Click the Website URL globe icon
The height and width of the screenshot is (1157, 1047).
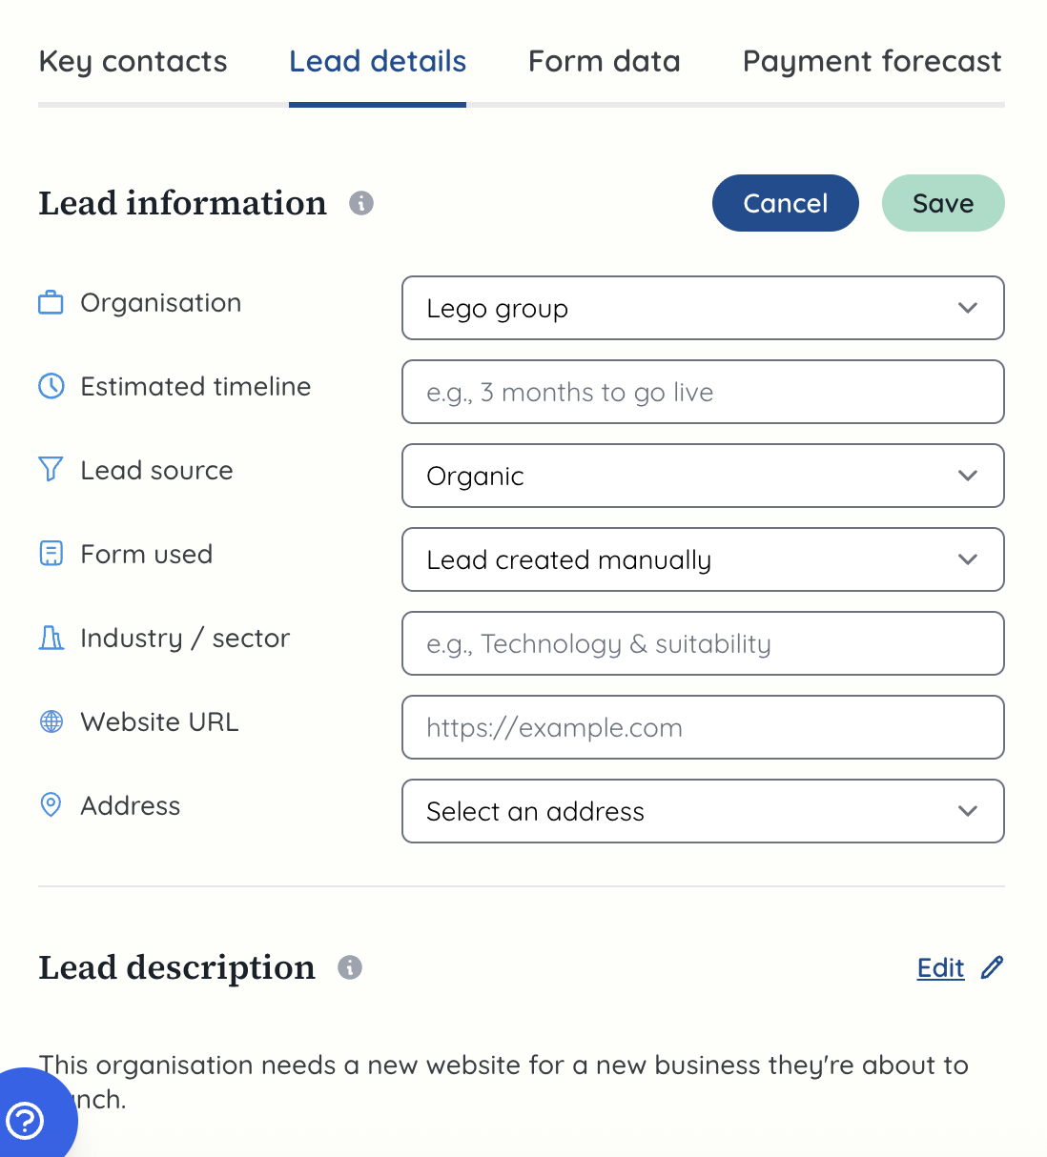pos(51,721)
